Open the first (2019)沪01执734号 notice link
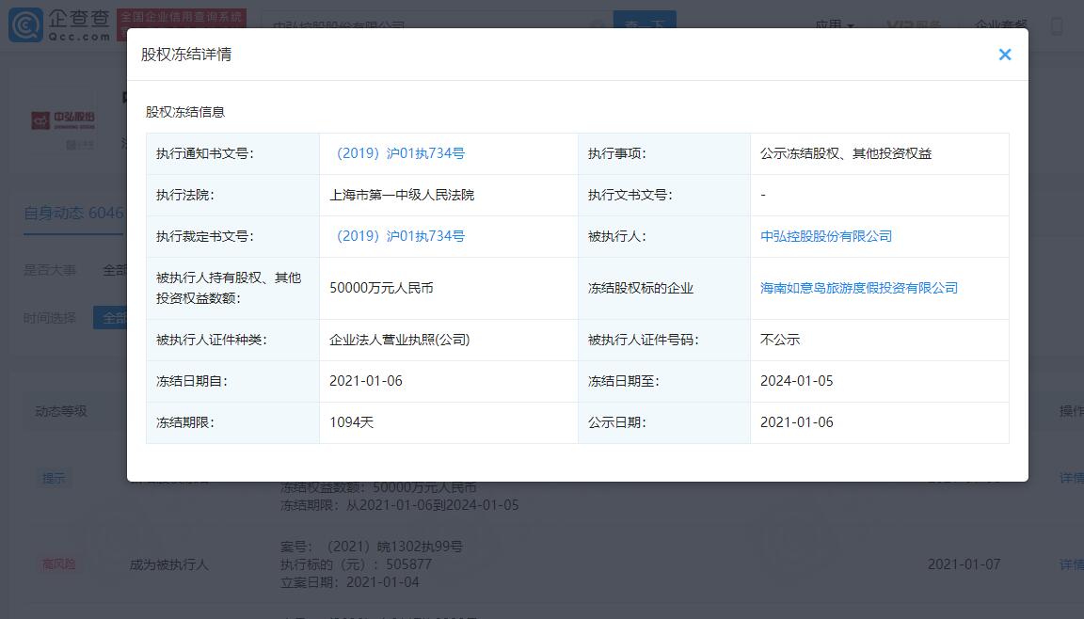This screenshot has height=619, width=1084. (x=400, y=153)
